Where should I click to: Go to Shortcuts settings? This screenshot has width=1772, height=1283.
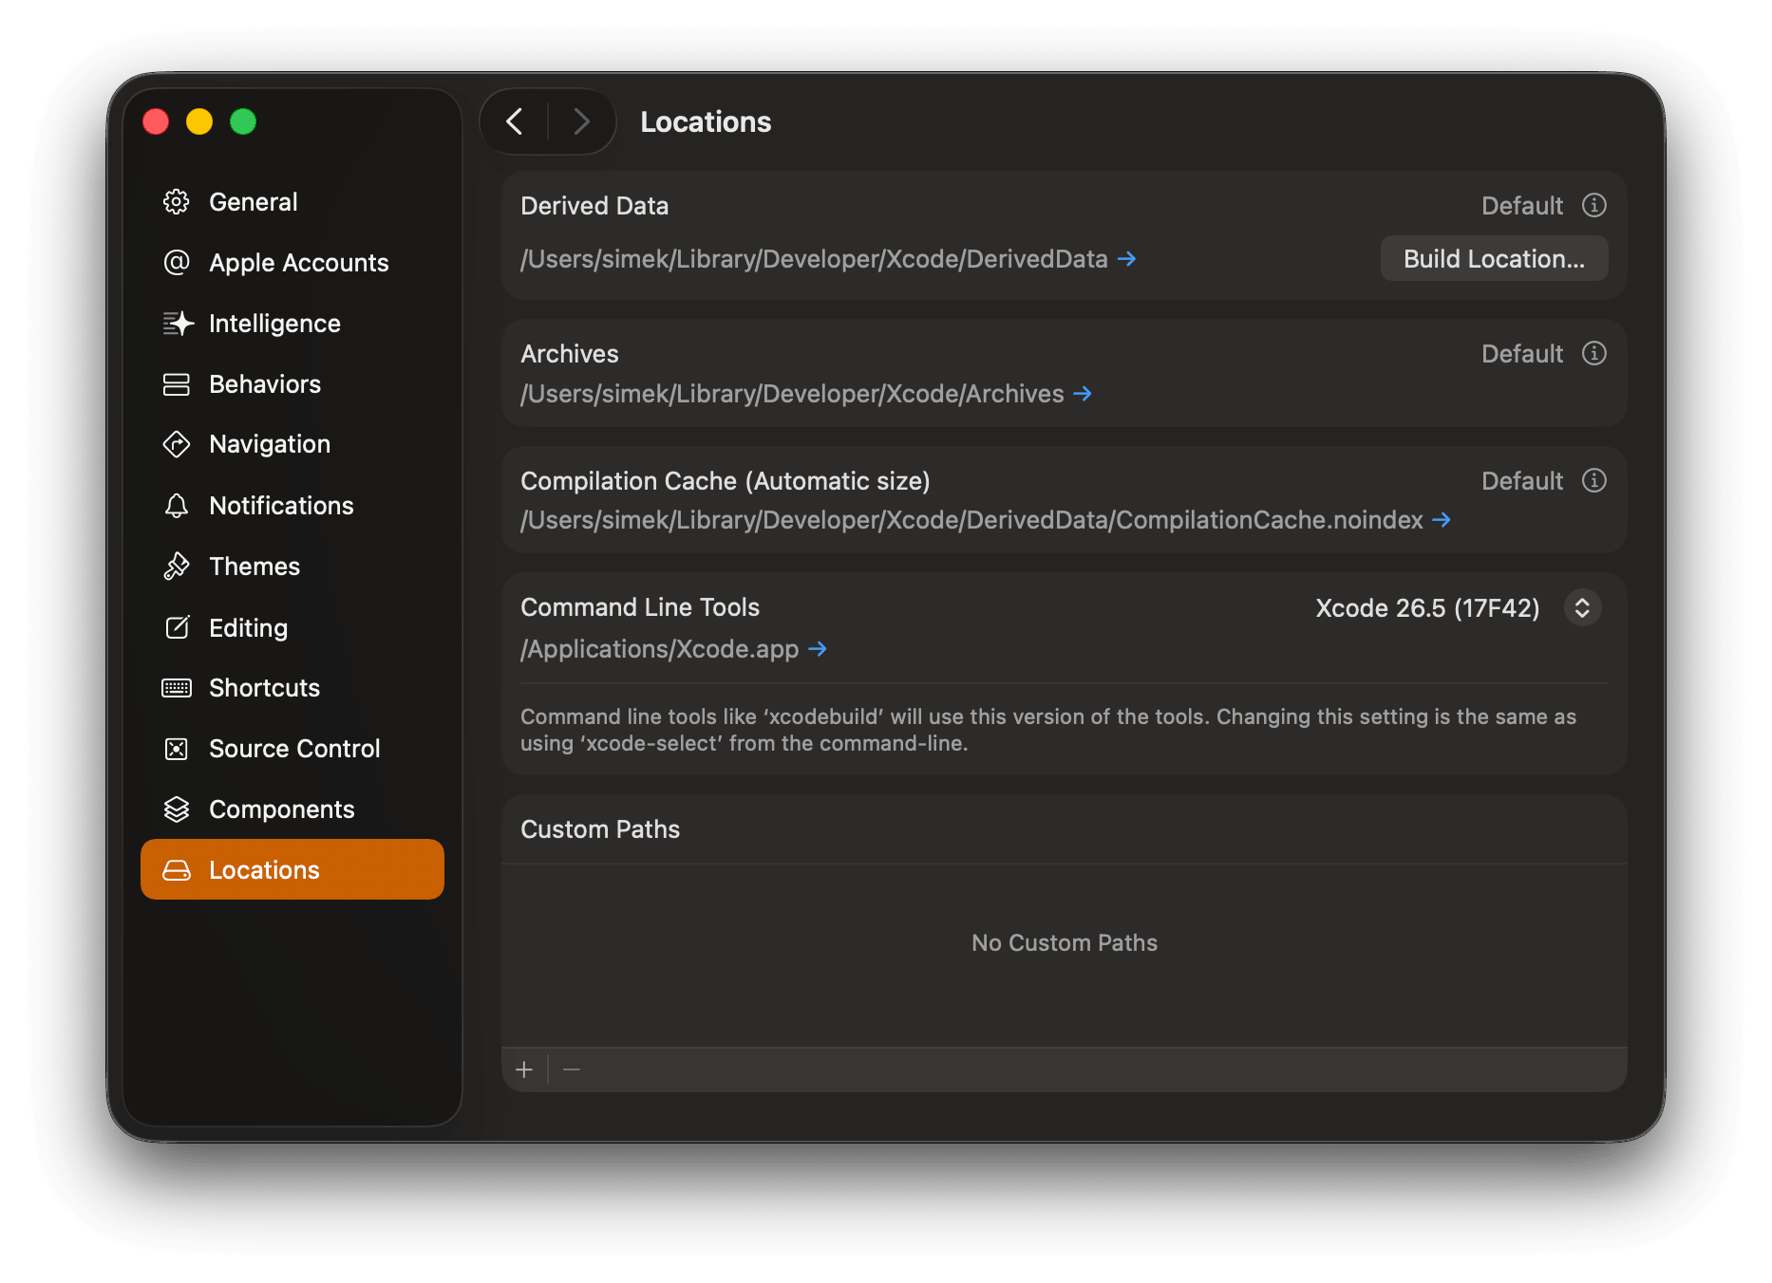[292, 688]
